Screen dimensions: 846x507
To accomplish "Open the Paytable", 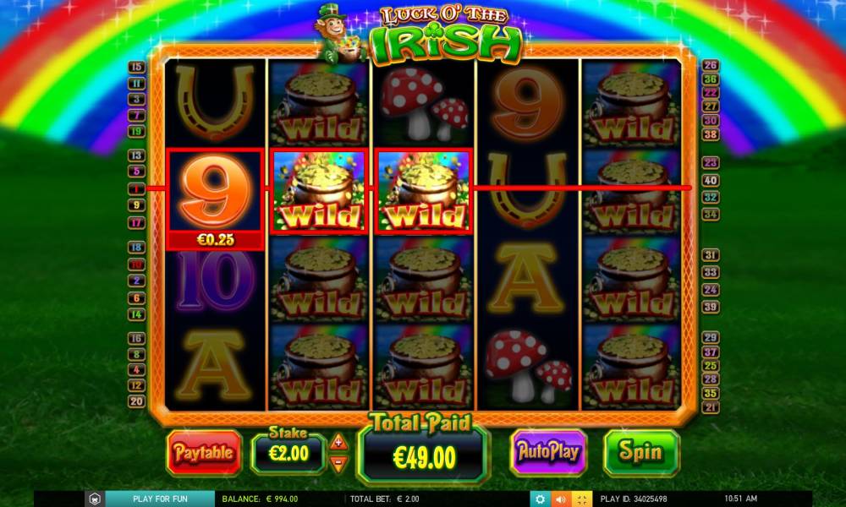I will pyautogui.click(x=204, y=453).
